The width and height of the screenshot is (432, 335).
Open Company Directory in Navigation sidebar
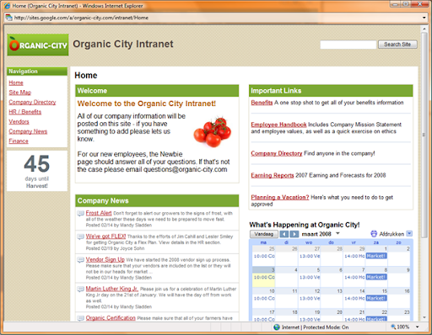tap(32, 102)
